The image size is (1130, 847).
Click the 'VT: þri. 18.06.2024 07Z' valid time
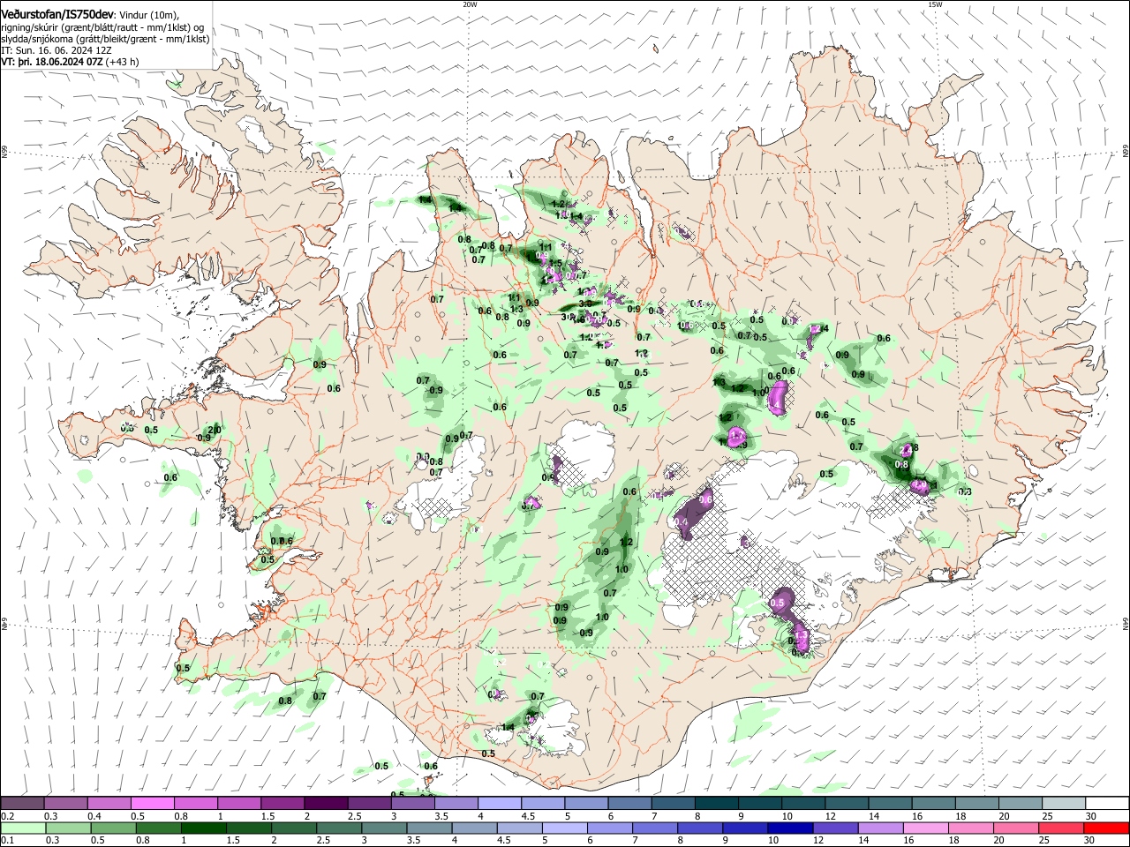52,62
